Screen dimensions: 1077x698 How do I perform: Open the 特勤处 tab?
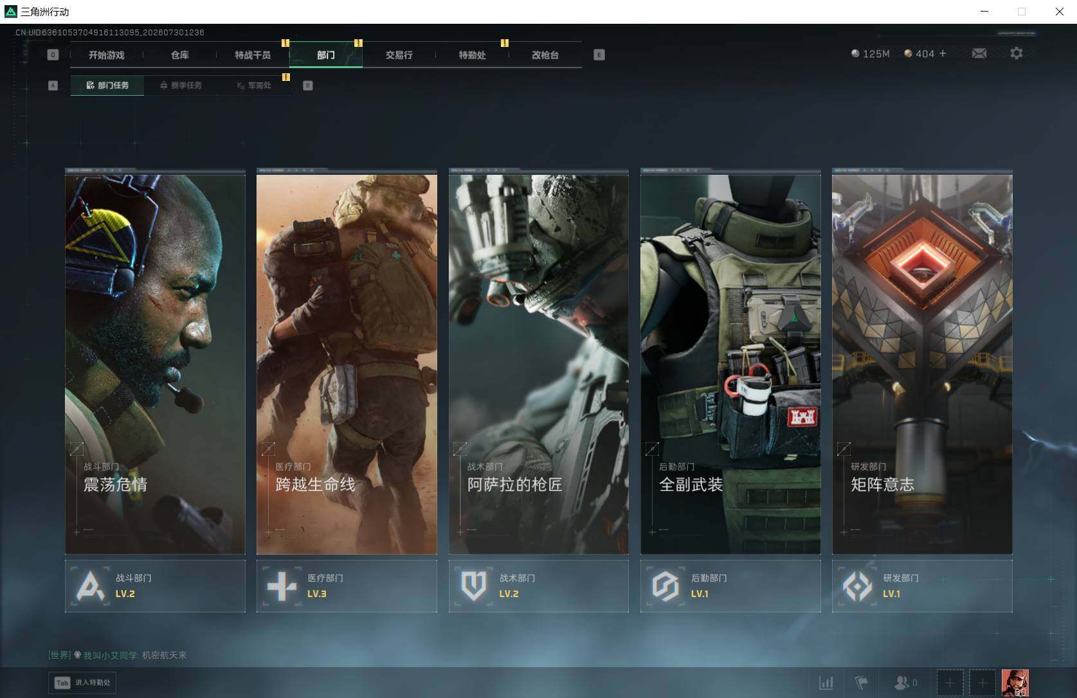pyautogui.click(x=472, y=55)
